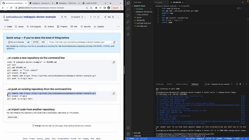Open the LICENSE link in quick setup
249x140 pixels.
tap(106, 46)
